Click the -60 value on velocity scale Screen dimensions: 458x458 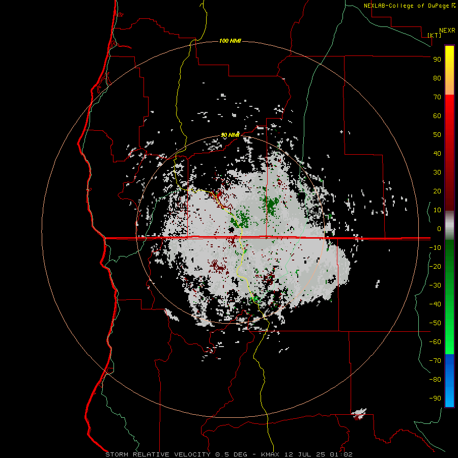pyautogui.click(x=435, y=342)
